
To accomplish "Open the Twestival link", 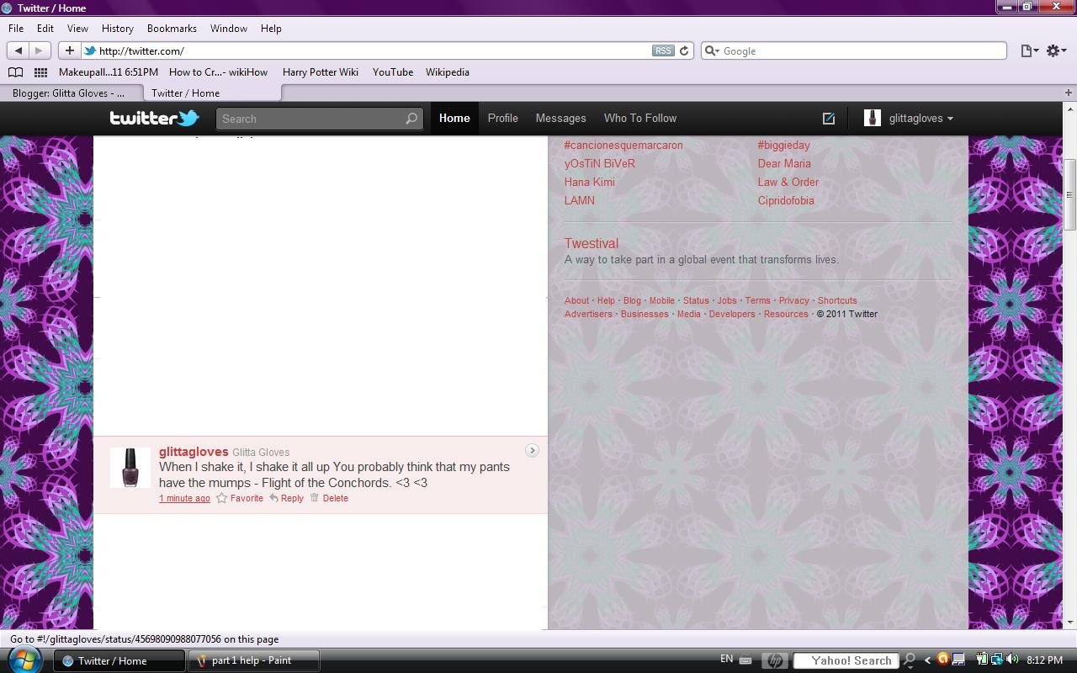I will point(591,243).
